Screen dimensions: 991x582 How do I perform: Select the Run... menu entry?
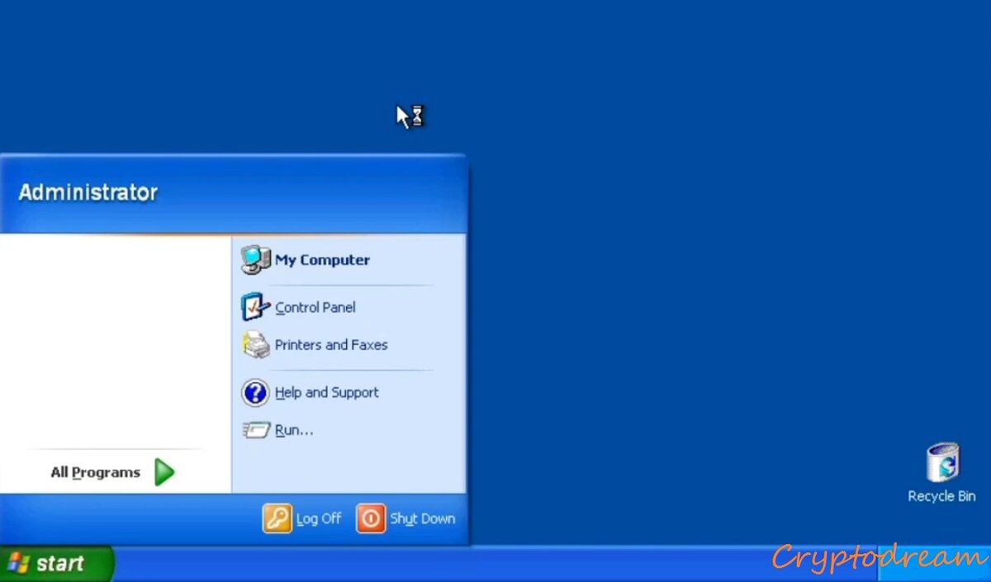coord(294,429)
